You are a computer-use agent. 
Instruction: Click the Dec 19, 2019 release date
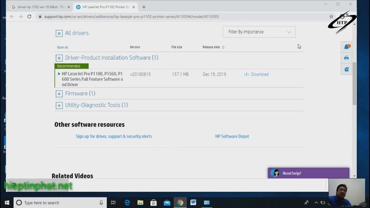(x=214, y=75)
